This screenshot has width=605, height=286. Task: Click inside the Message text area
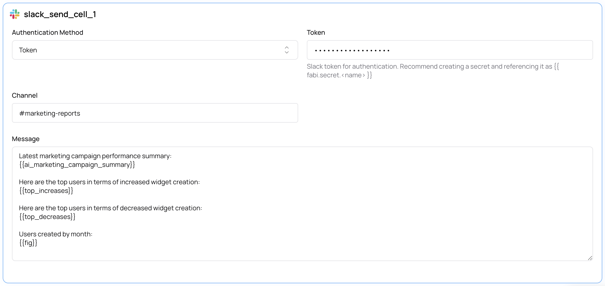(302, 204)
